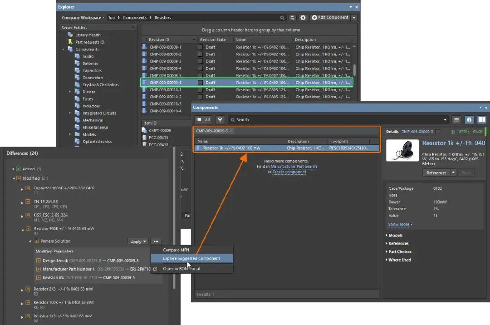
Task: Open the Company Workspace dropdown
Action: 83,18
